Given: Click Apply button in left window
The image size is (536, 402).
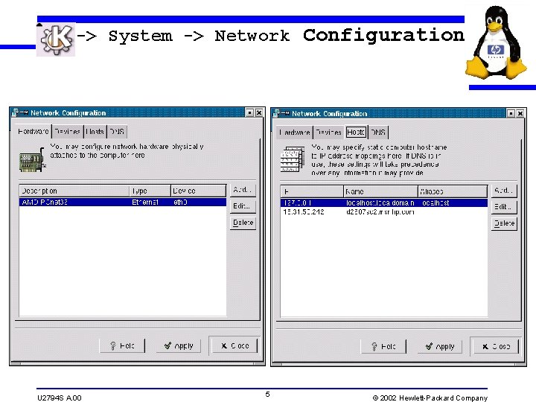Looking at the screenshot, I should point(179,346).
